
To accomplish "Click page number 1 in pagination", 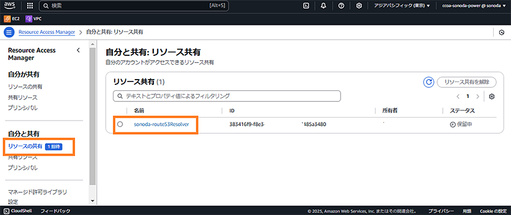I will (x=468, y=96).
